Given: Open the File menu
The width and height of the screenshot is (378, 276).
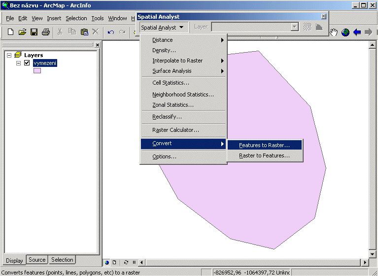Looking at the screenshot, I should pos(10,18).
